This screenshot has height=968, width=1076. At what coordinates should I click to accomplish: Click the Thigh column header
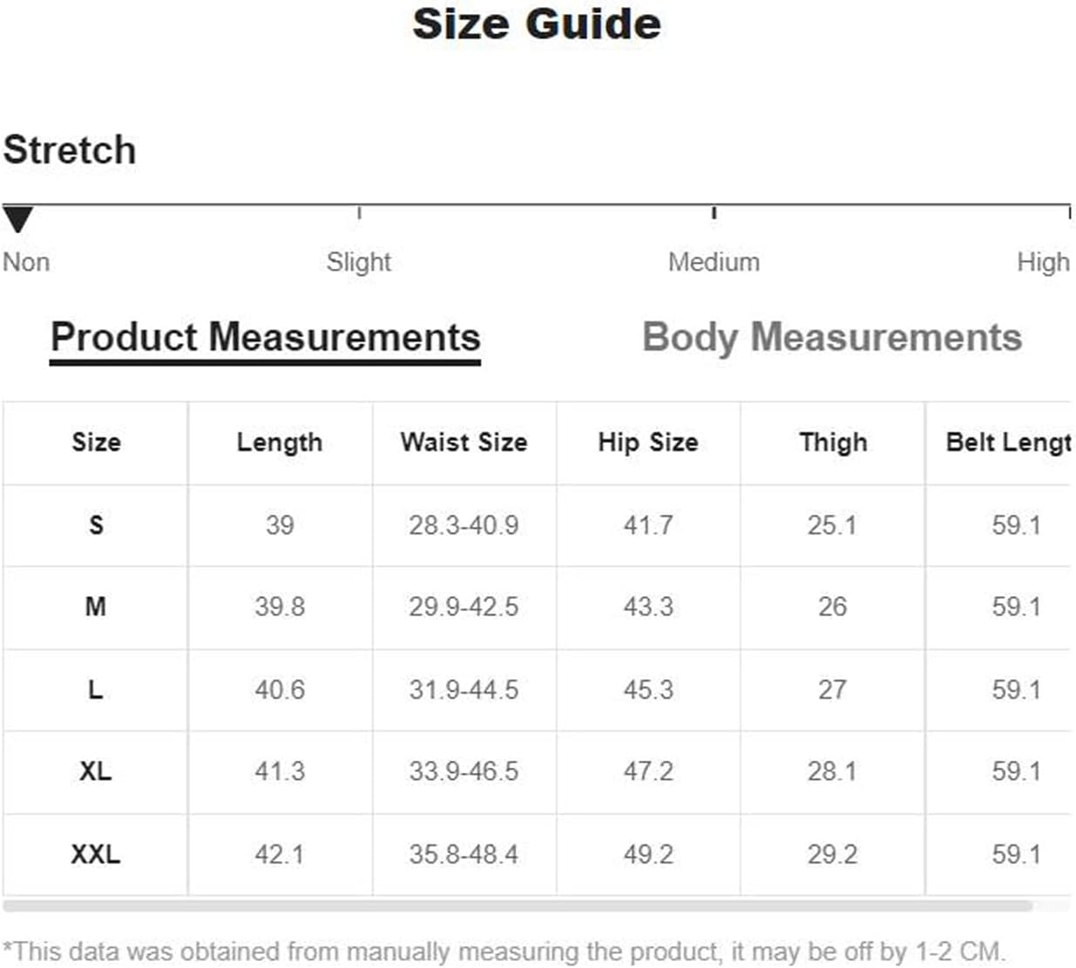(833, 442)
